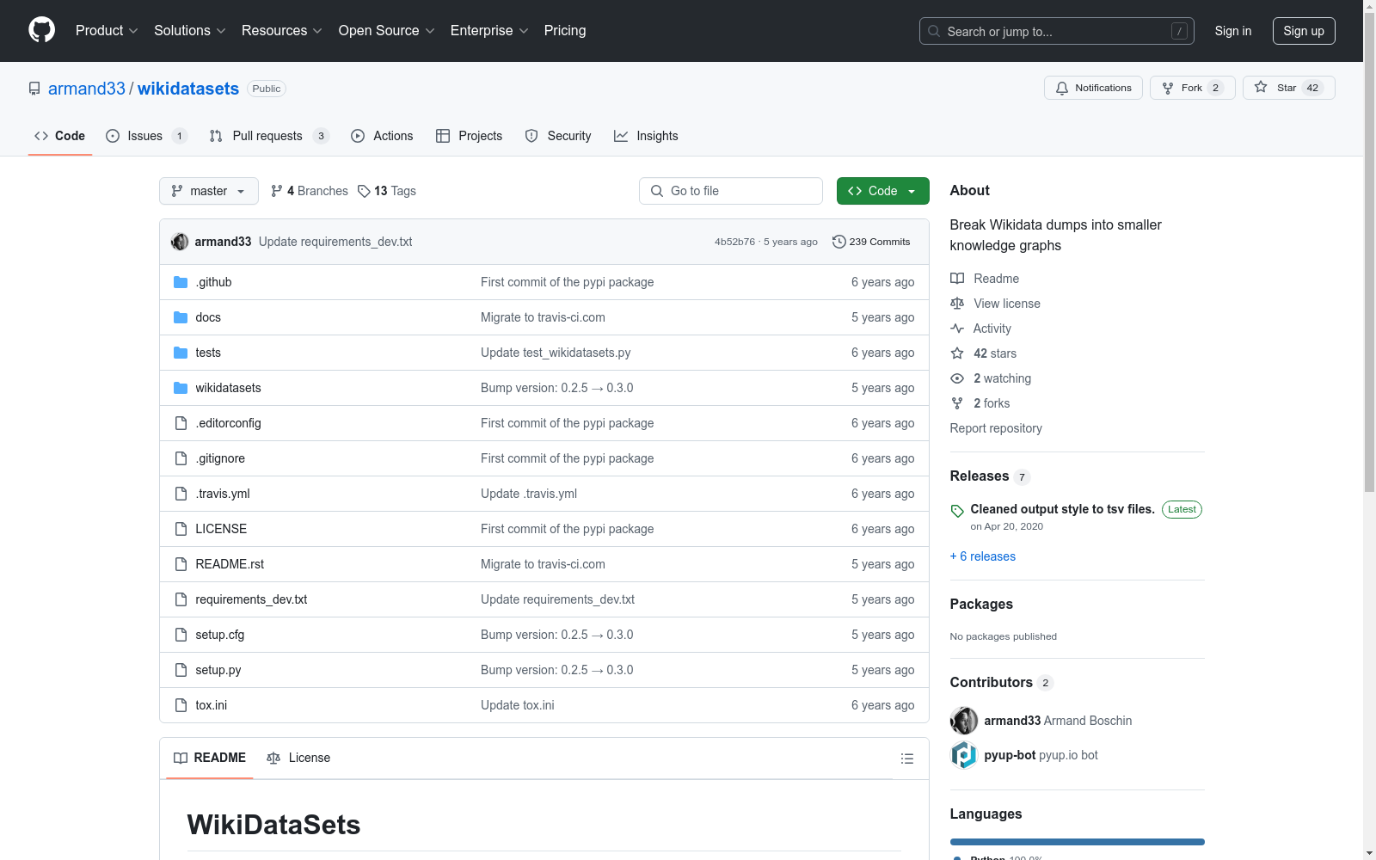Click Sign in link

1233,31
